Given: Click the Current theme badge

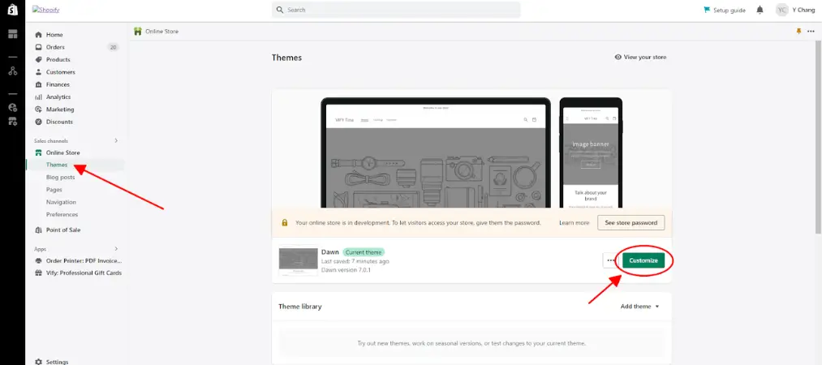Looking at the screenshot, I should pyautogui.click(x=364, y=252).
